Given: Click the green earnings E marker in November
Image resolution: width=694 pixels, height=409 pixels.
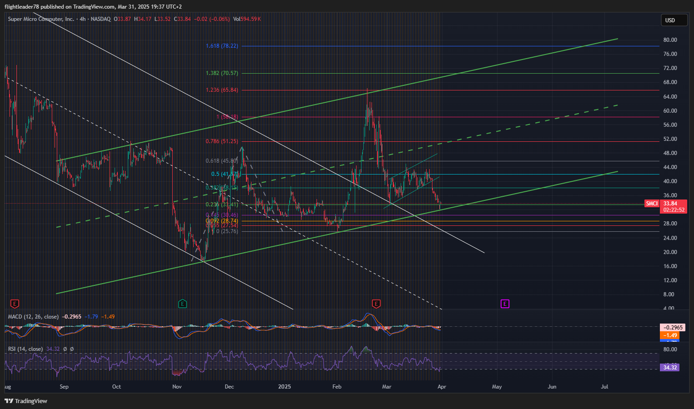Looking at the screenshot, I should [182, 304].
